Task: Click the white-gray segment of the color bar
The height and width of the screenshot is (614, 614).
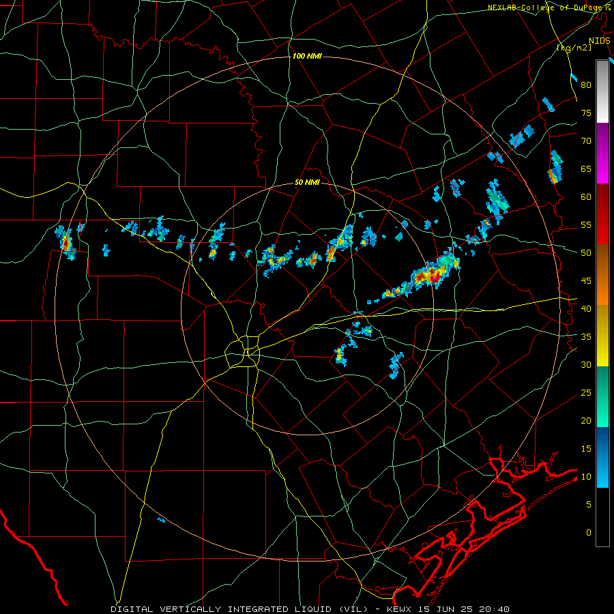Action: 602,91
